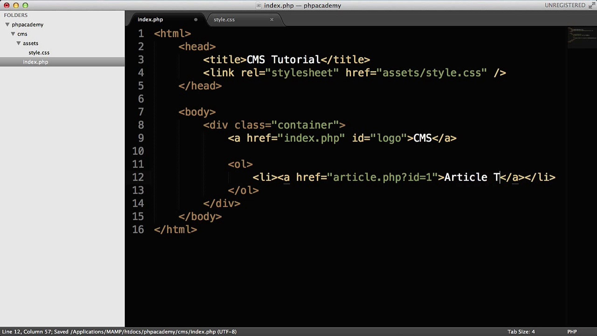Click the closing </div> tag
This screenshot has width=597, height=336.
(222, 203)
